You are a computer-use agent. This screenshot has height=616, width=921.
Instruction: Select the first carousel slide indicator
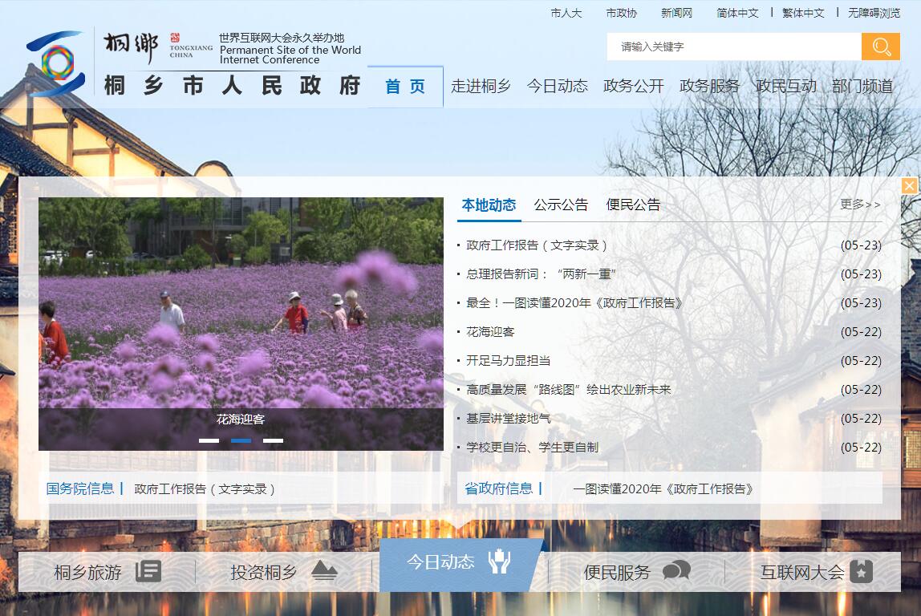[x=209, y=440]
